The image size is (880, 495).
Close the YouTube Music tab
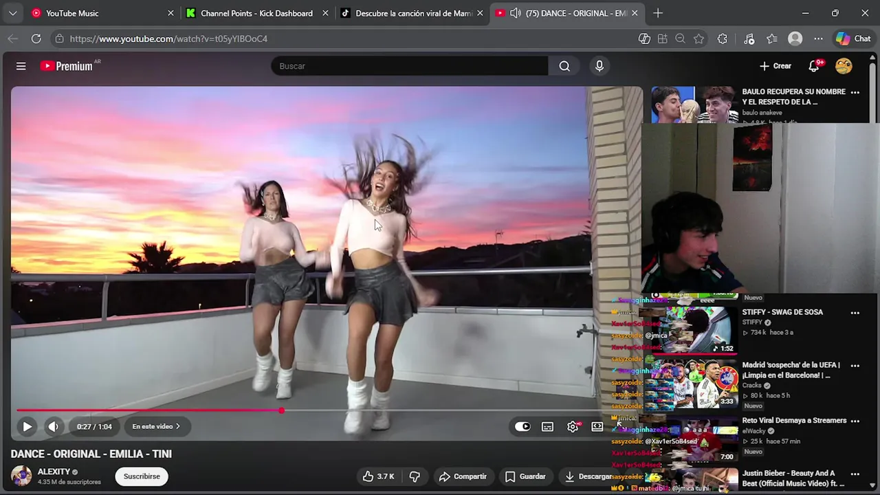pos(170,13)
